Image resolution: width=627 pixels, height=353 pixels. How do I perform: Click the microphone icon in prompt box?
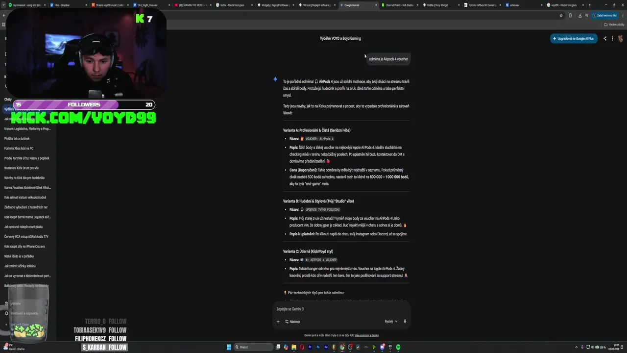(405, 322)
